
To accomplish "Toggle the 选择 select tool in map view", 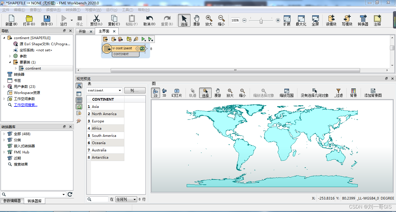I will pyautogui.click(x=205, y=93).
